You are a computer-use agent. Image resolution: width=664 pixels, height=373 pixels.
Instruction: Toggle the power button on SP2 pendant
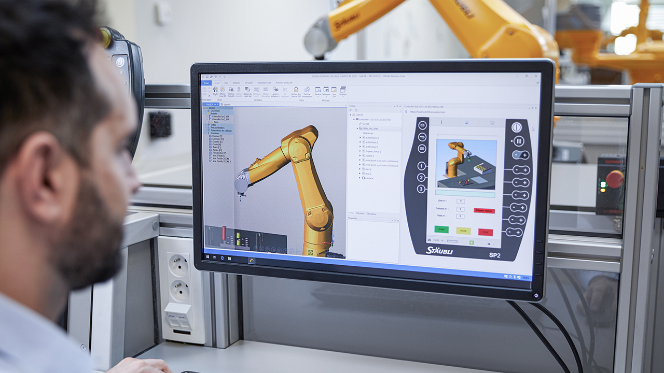pos(516,127)
